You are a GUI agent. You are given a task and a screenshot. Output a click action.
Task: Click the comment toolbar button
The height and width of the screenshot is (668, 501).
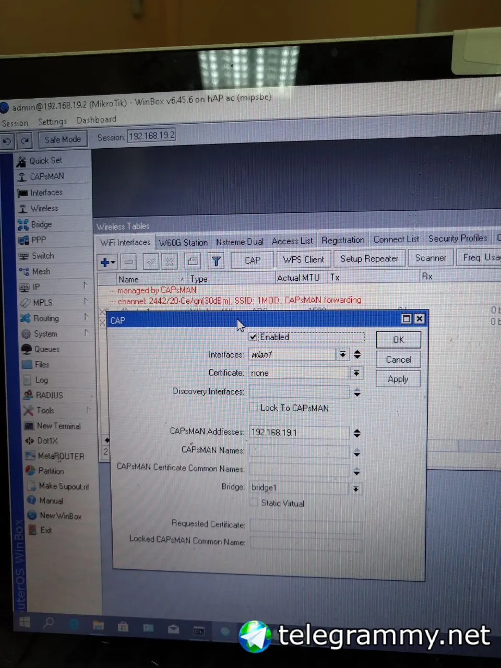193,261
